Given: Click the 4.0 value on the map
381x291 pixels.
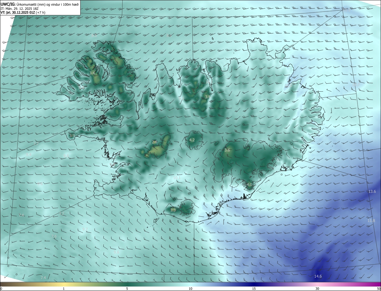Looking at the screenshot, I should click(x=249, y=185).
